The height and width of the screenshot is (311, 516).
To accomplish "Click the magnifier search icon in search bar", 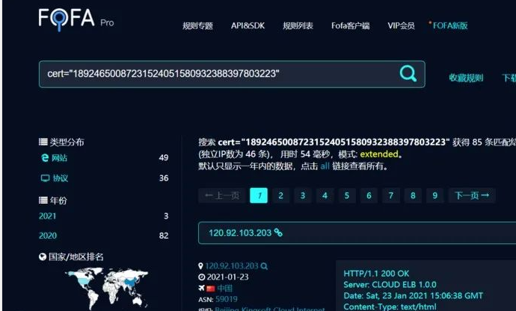I will (408, 74).
